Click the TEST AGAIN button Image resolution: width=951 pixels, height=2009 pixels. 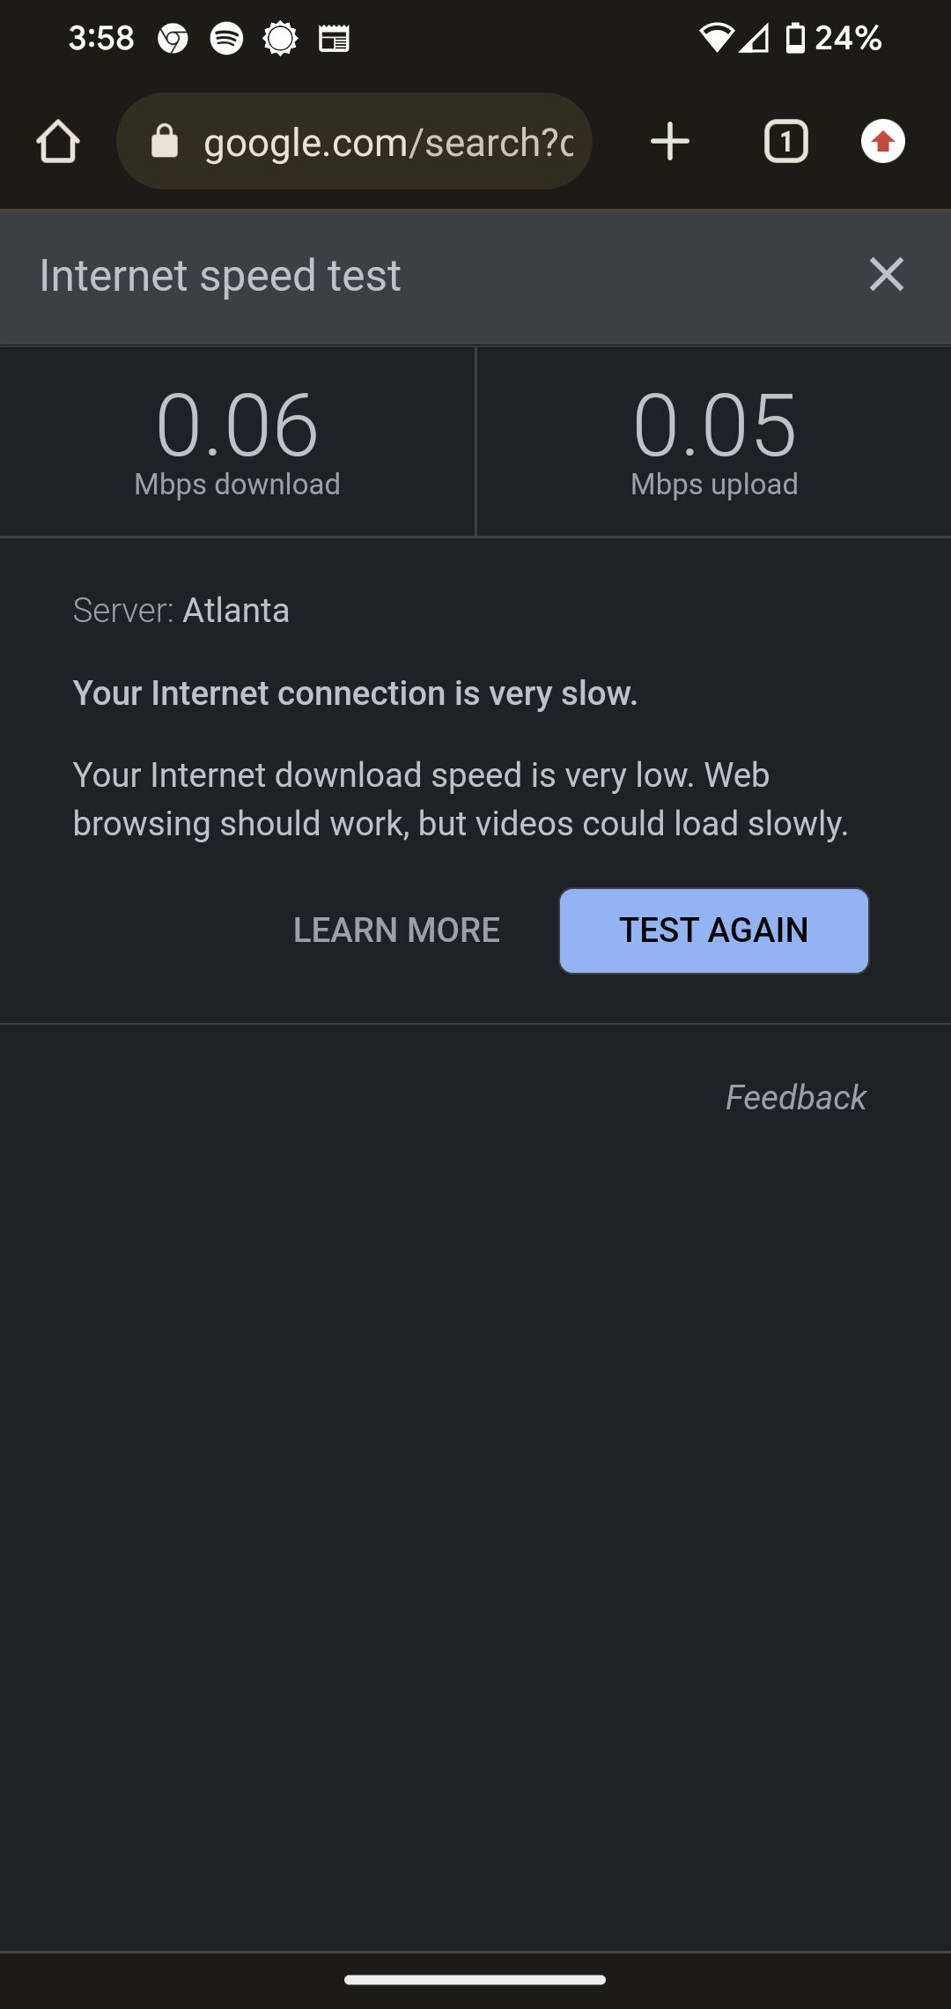(x=714, y=930)
